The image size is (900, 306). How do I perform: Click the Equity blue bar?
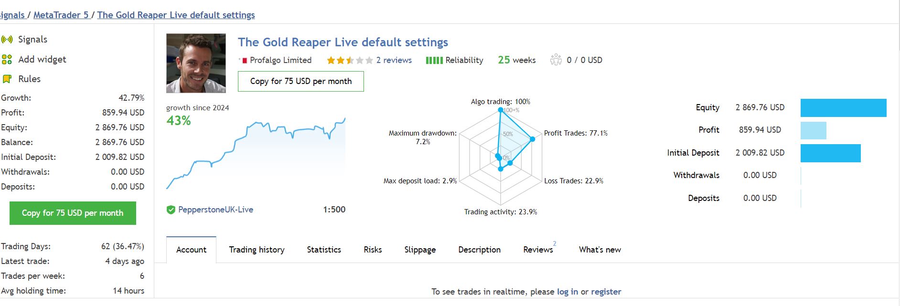point(844,108)
